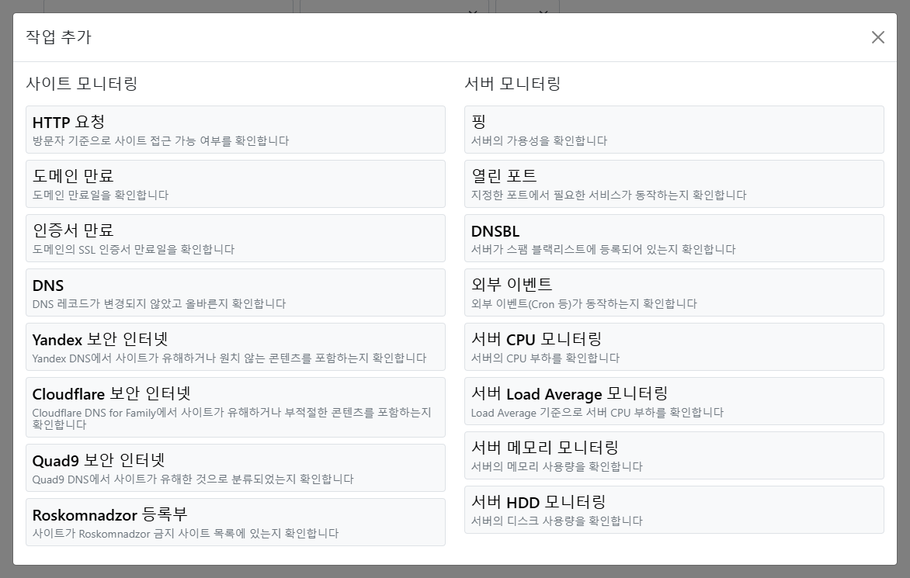
Task: Add an 열린 포트 check
Action: (x=674, y=183)
